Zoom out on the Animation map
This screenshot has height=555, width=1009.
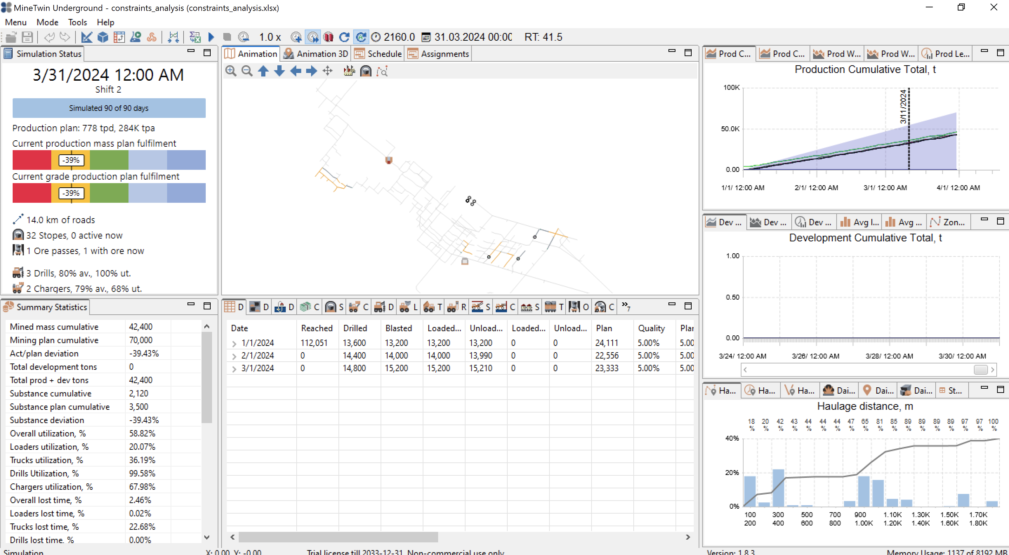click(x=247, y=71)
